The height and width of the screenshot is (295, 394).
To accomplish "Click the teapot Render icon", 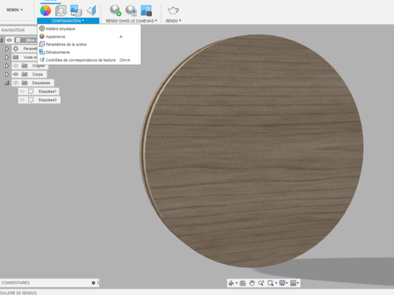I will (173, 10).
